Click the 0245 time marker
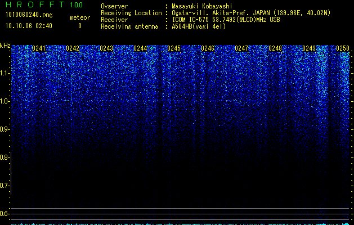 174,48
